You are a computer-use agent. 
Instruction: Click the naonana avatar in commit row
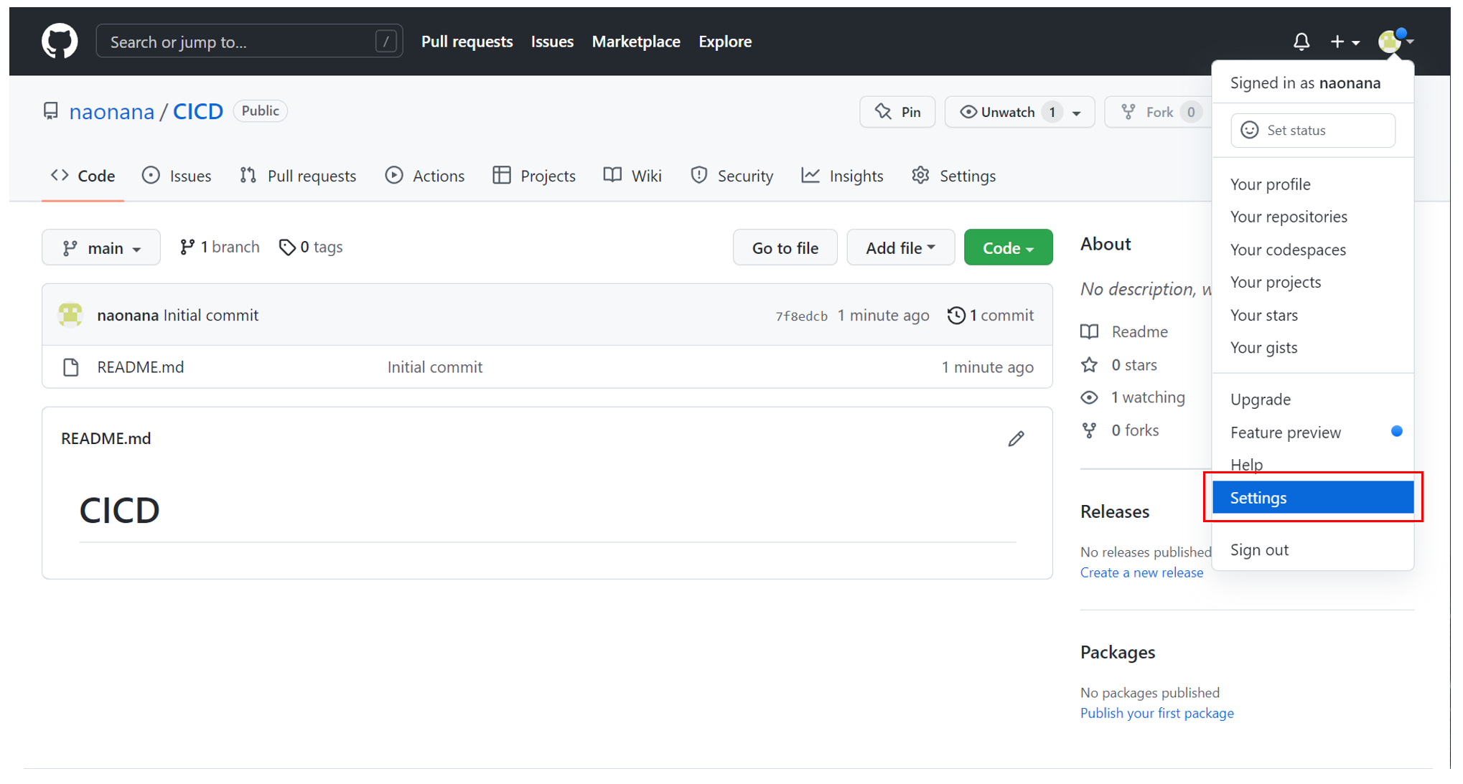click(70, 315)
